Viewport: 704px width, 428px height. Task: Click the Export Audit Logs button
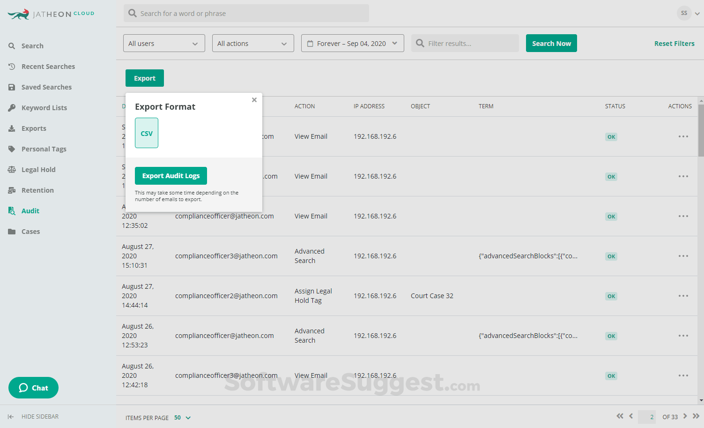point(170,175)
